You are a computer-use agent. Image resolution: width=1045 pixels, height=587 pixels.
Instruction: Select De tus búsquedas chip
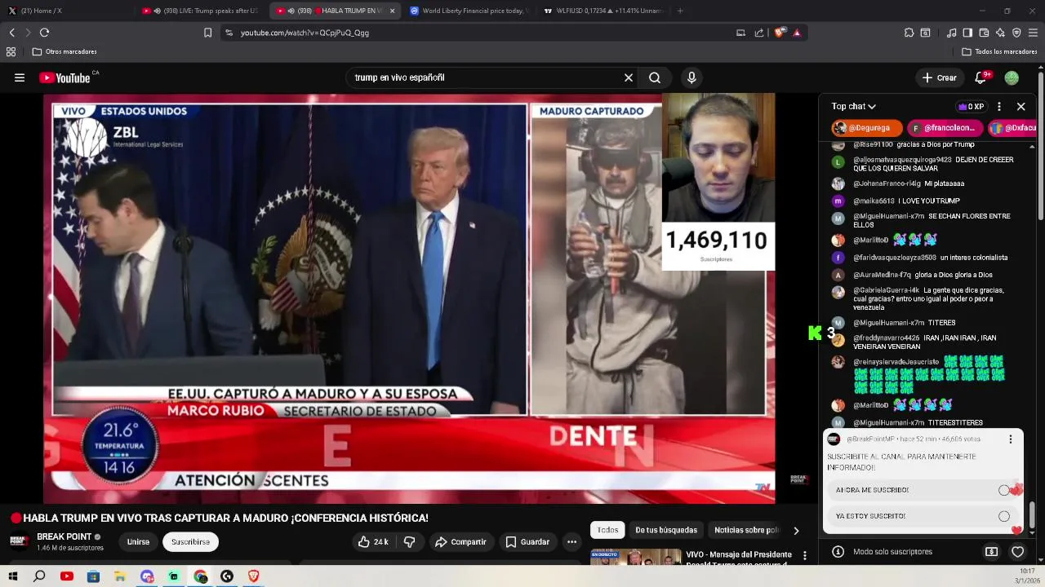pyautogui.click(x=666, y=530)
